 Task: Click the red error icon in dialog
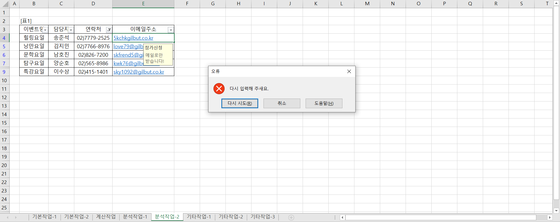pyautogui.click(x=219, y=89)
